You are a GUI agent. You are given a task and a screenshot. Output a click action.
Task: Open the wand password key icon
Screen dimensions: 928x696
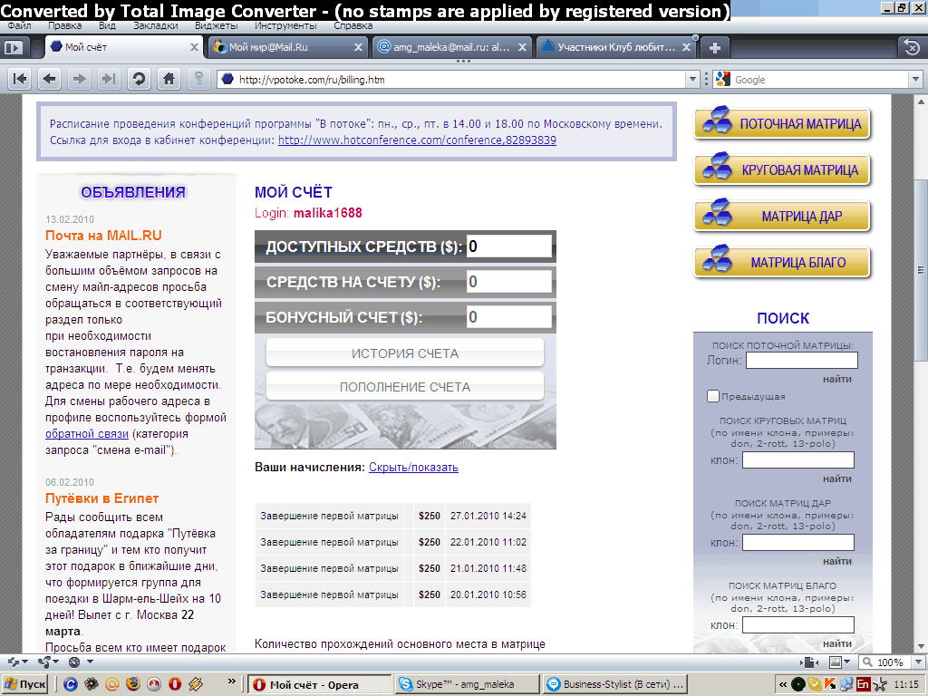pos(198,79)
